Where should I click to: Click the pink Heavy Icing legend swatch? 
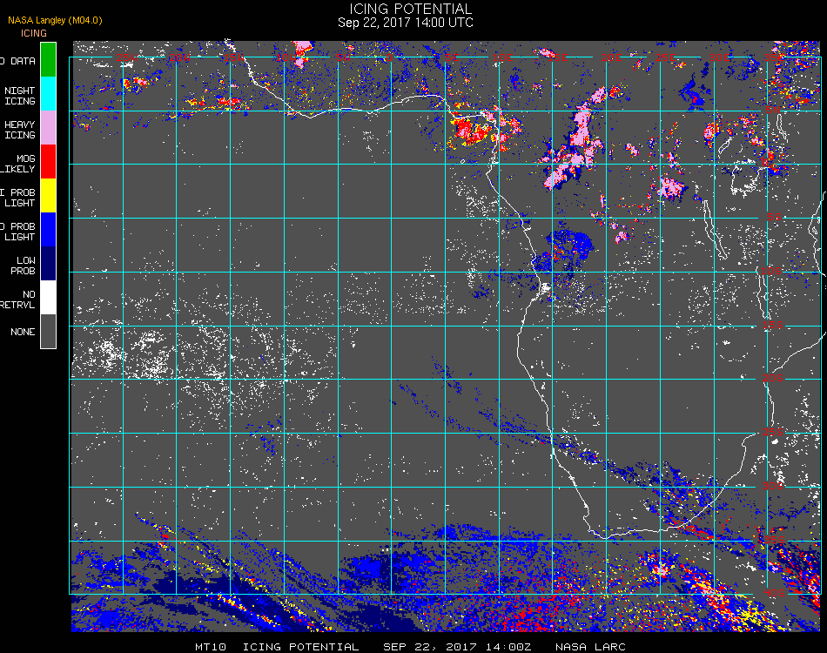pyautogui.click(x=48, y=128)
